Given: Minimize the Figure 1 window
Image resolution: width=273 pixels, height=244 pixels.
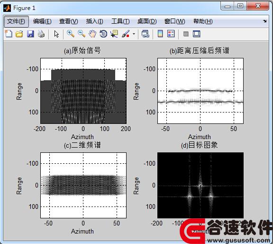Looking at the screenshot, I should [227, 6].
